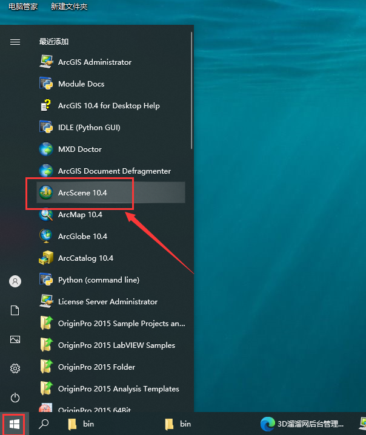This screenshot has width=366, height=435.
Task: Open the Documents sidebar icon
Action: [x=15, y=310]
